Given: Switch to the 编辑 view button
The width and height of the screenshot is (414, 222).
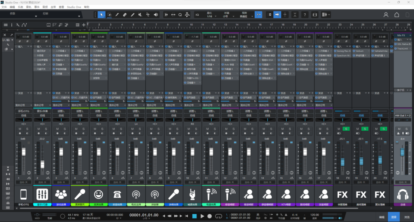Looking at the screenshot, I should (x=381, y=217).
